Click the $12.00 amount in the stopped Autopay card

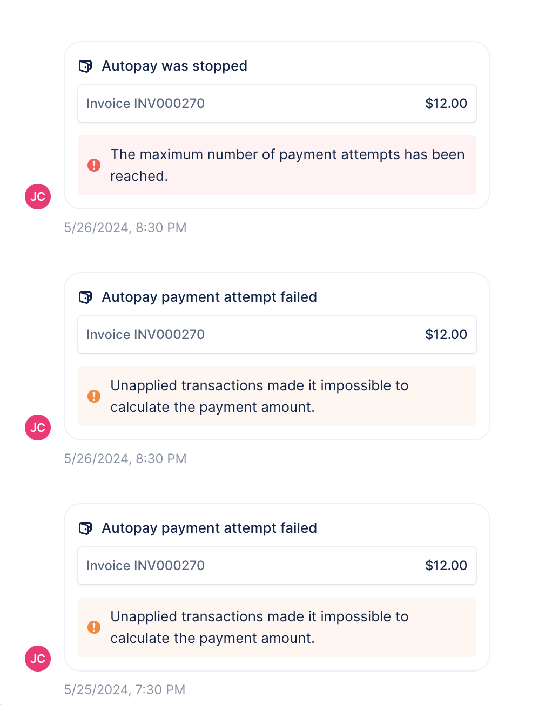point(446,104)
